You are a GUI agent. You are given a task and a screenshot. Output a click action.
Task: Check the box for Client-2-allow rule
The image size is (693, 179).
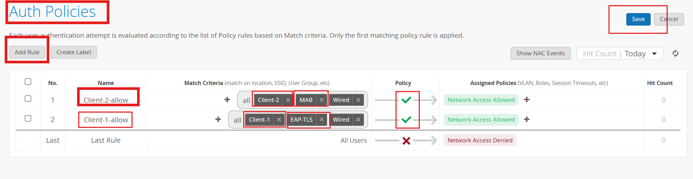point(28,99)
